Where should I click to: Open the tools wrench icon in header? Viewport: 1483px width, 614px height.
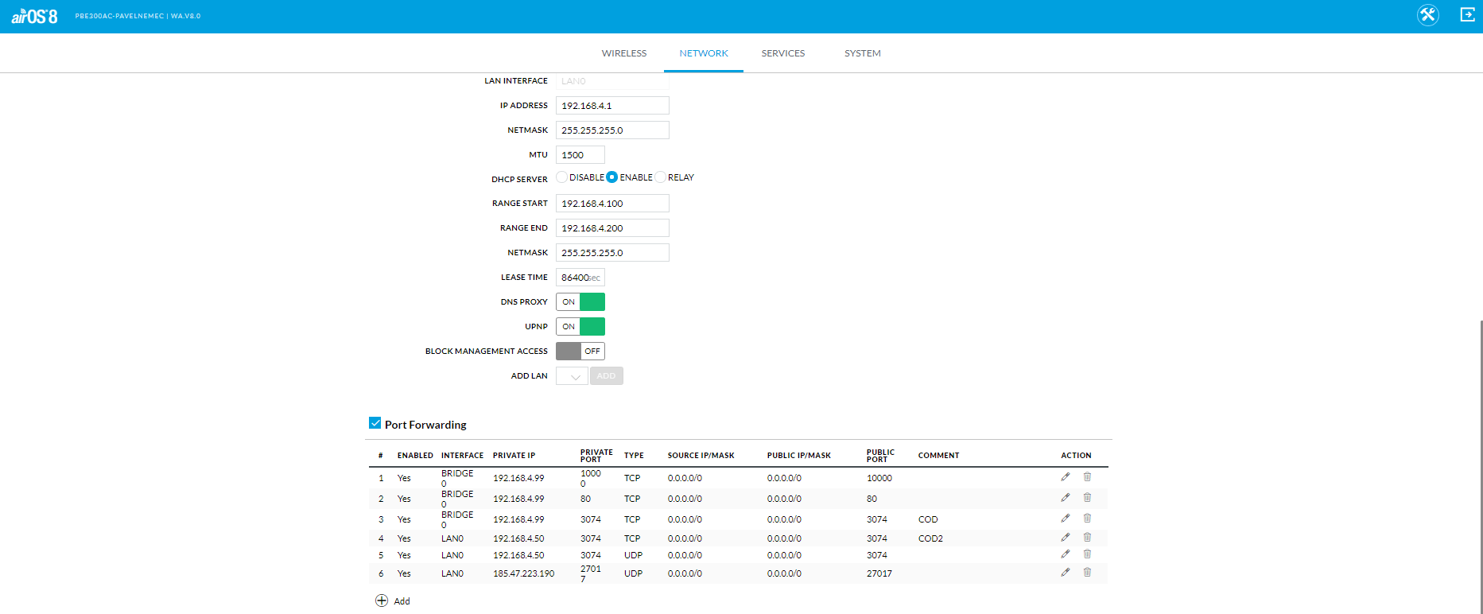1427,15
